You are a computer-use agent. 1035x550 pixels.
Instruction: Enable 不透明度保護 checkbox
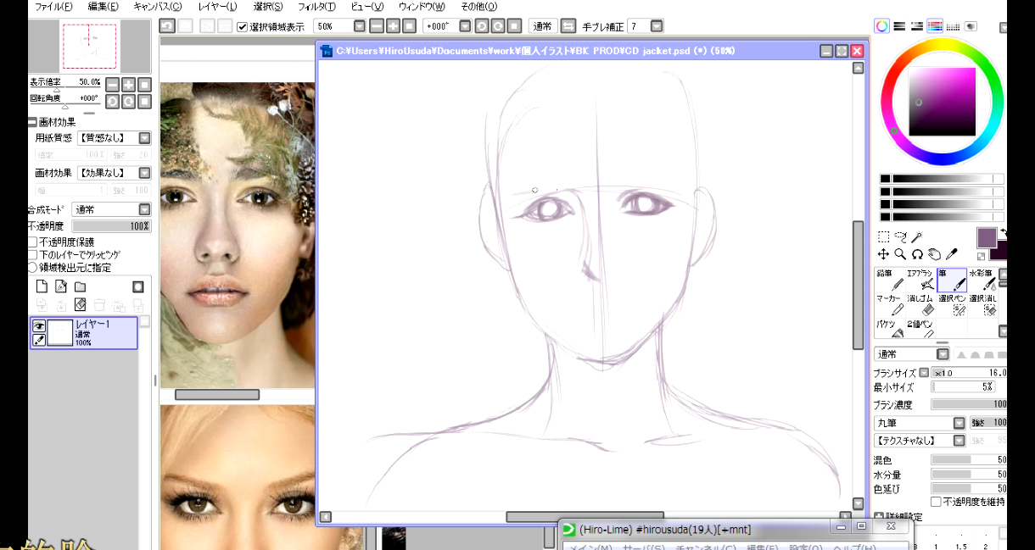pos(32,242)
